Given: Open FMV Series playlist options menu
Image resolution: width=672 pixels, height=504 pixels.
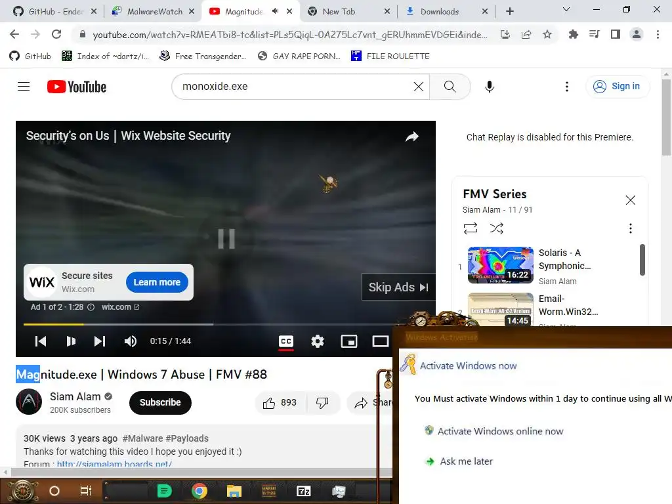Looking at the screenshot, I should [x=631, y=228].
